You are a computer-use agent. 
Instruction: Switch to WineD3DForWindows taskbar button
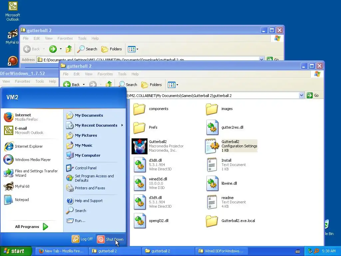pos(221,251)
